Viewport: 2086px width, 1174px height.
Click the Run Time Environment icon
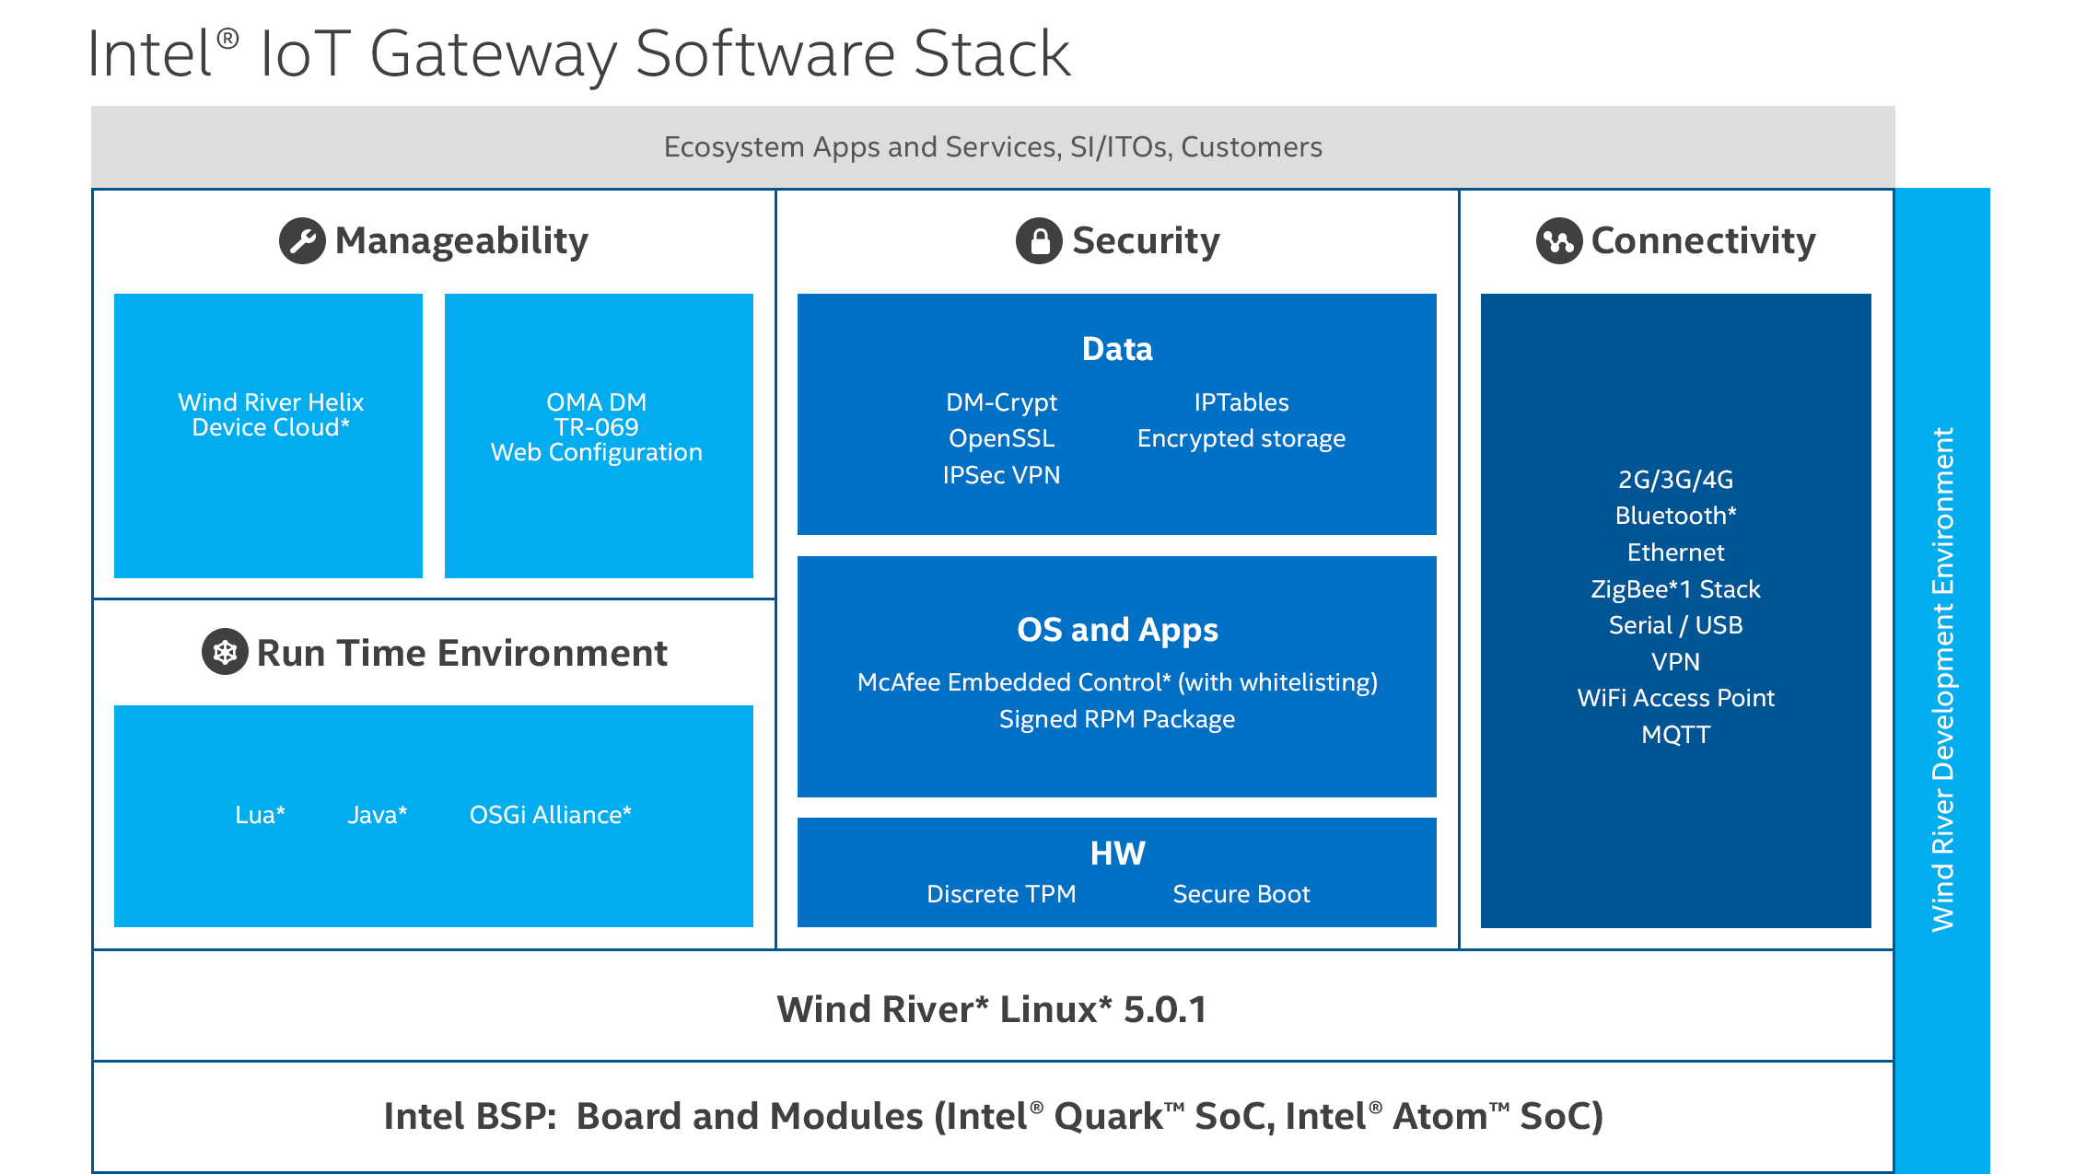pos(225,653)
